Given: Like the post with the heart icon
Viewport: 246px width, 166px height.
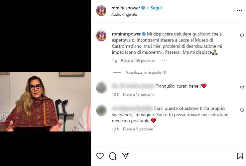Looking at the screenshot, I should [x=100, y=156].
